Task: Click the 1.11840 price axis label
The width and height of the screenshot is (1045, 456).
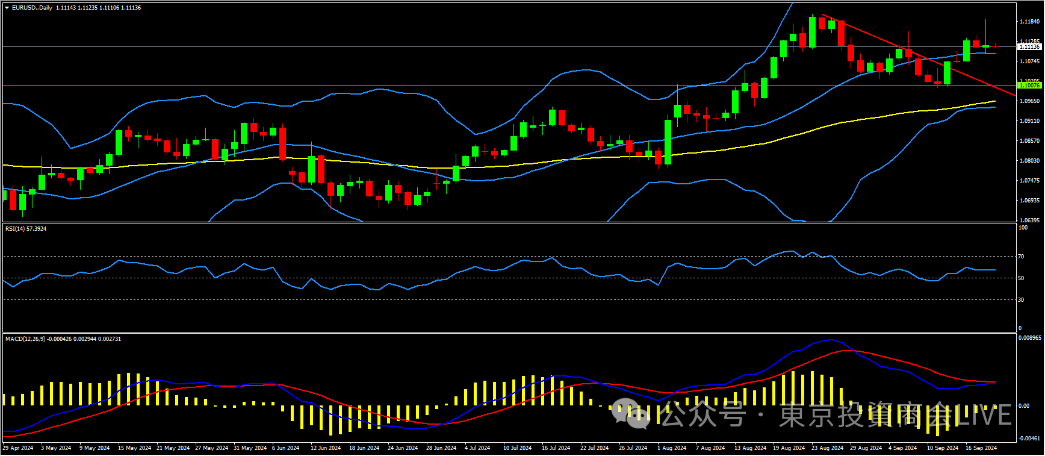Action: click(1029, 22)
